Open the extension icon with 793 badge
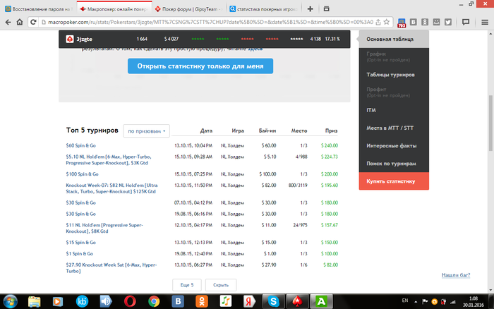The width and height of the screenshot is (494, 309). point(402,23)
